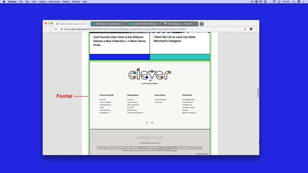Click the Clever logo in the footer
The image size is (308, 173).
click(150, 74)
